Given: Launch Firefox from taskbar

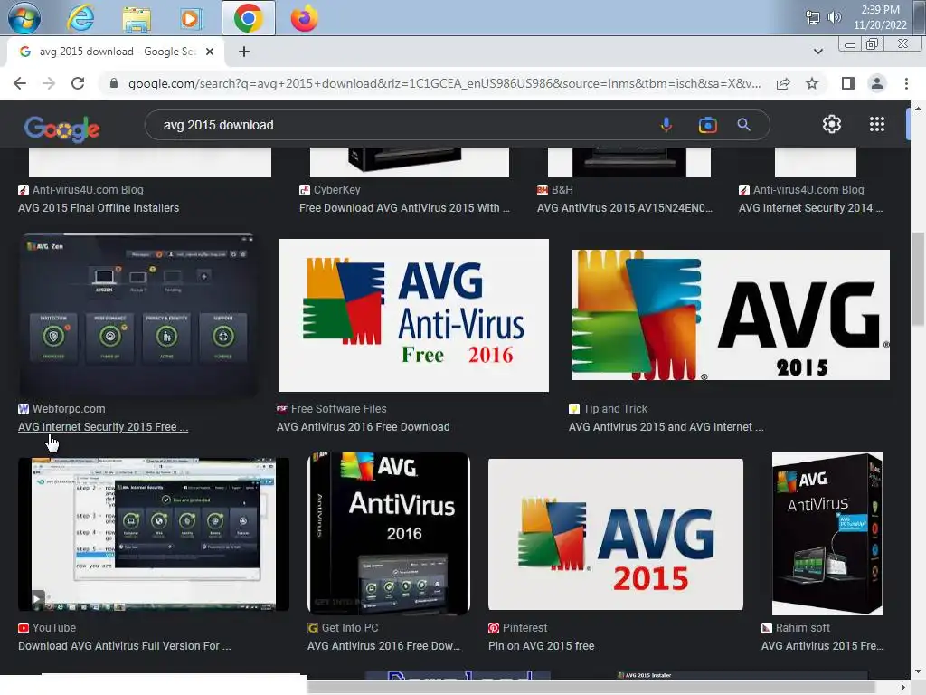Looking at the screenshot, I should pos(304,18).
